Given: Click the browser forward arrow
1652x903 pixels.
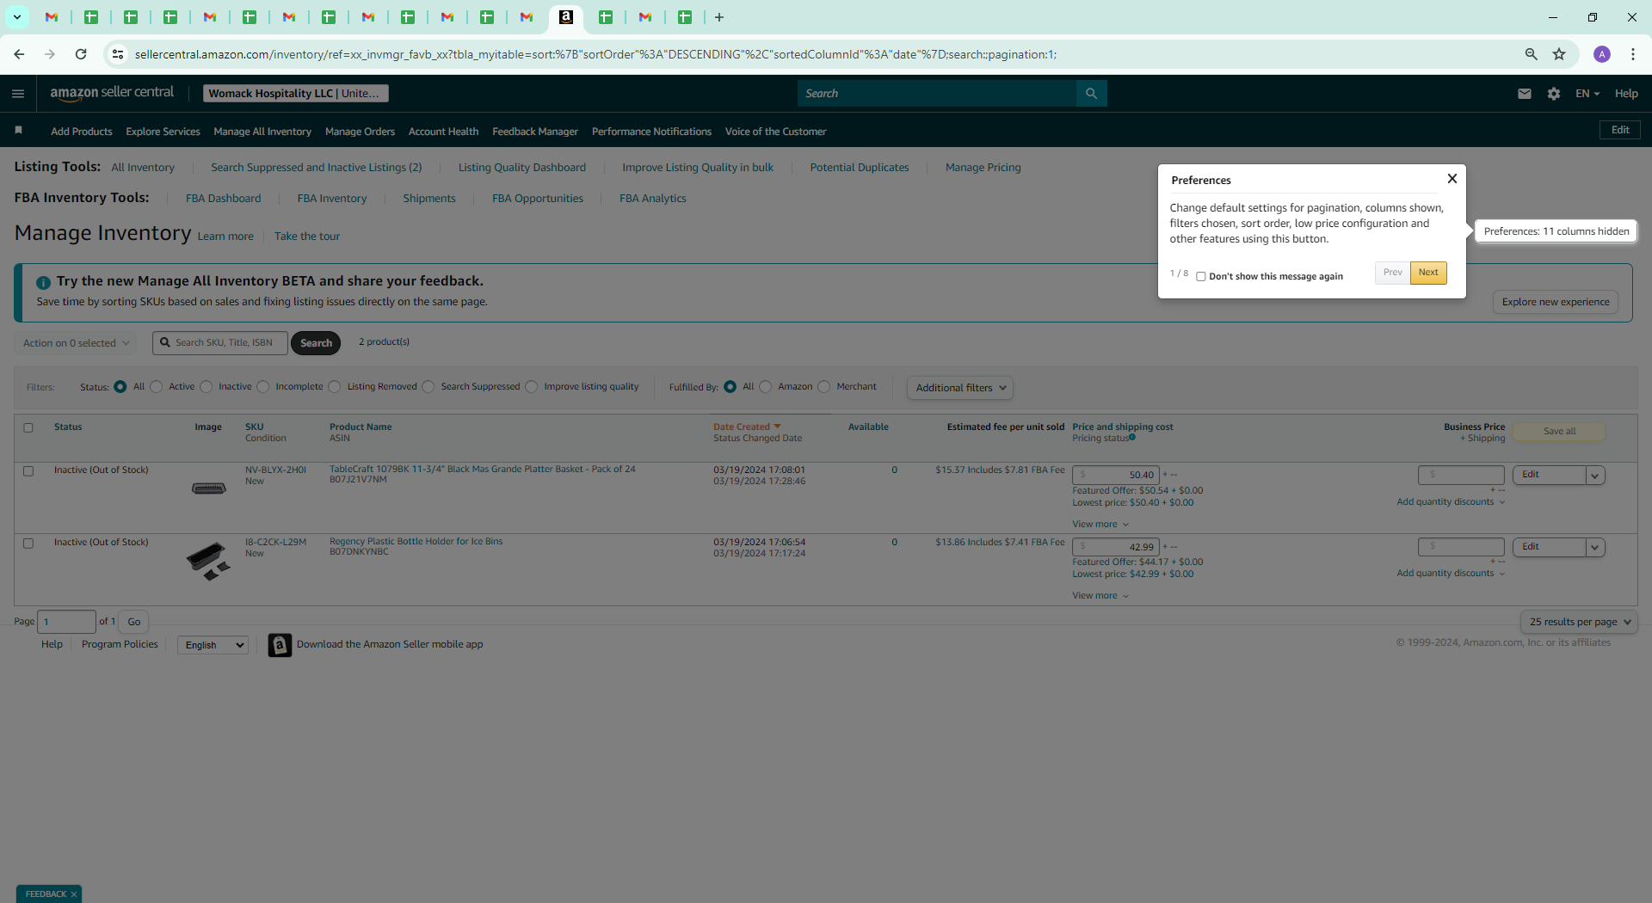Looking at the screenshot, I should tap(50, 54).
